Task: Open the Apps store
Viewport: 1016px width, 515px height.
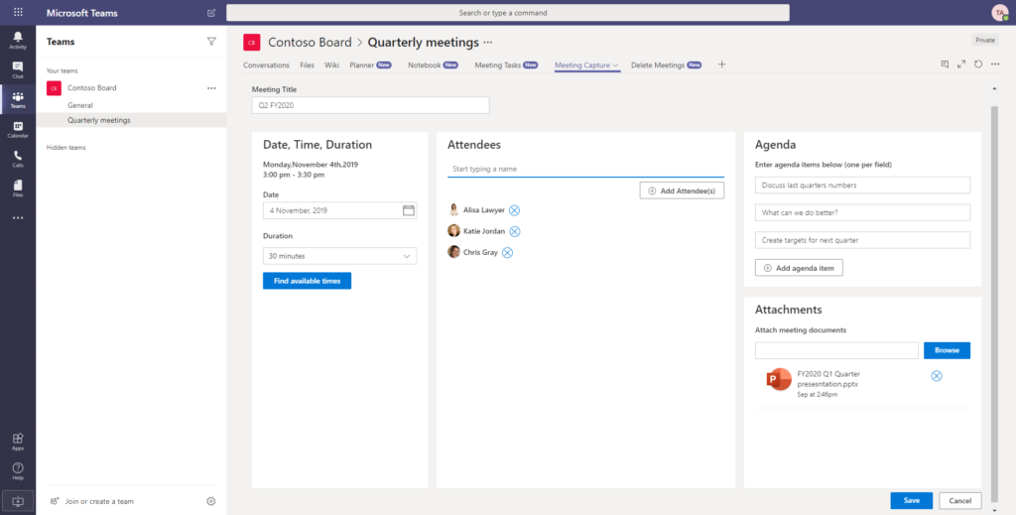Action: click(18, 442)
